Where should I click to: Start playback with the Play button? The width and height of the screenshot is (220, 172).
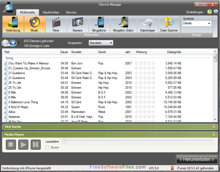point(23,144)
